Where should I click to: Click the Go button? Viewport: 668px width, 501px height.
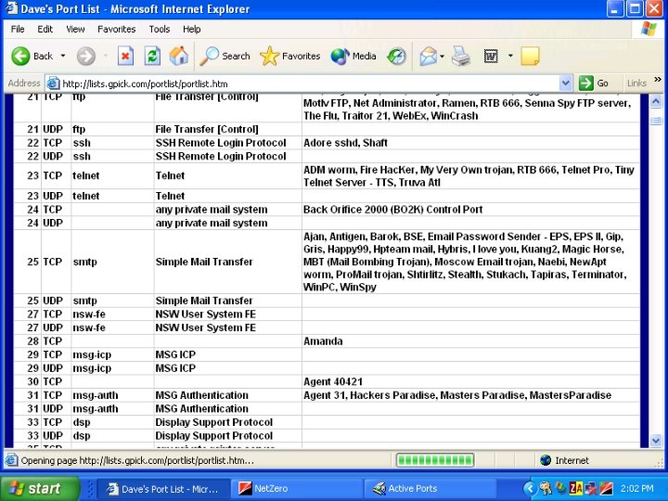point(594,83)
